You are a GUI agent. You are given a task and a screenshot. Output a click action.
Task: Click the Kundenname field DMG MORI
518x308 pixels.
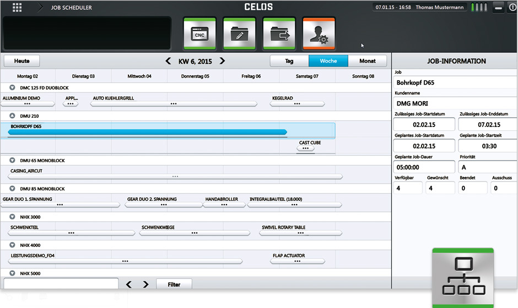455,103
